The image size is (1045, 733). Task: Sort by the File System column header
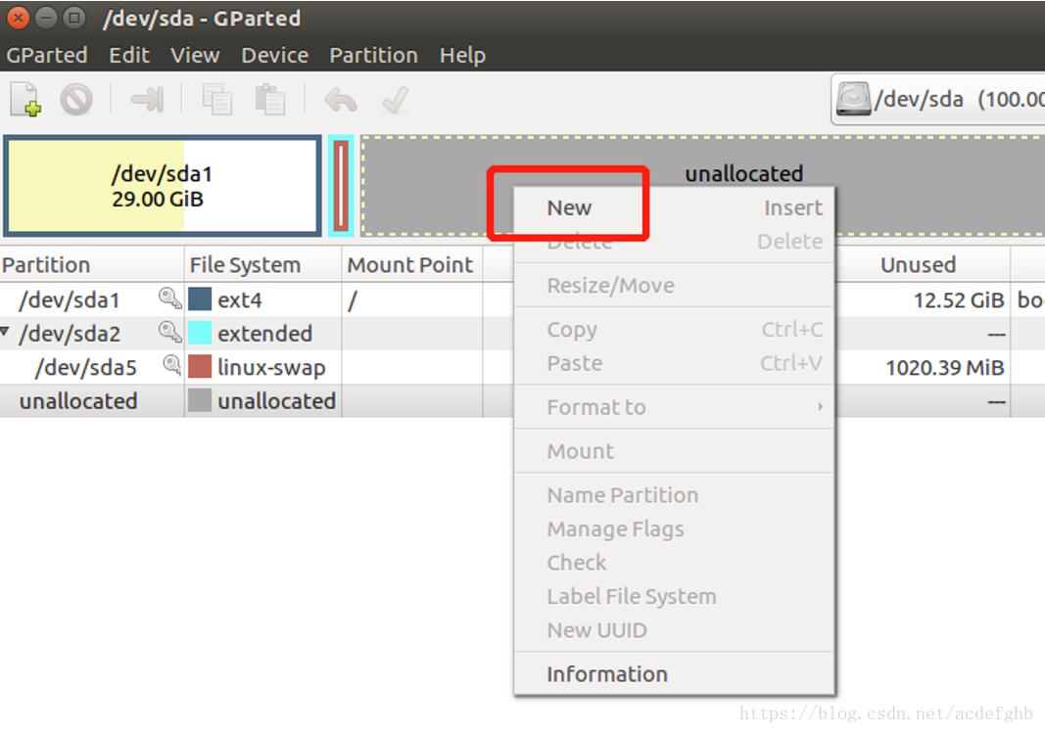pos(262,265)
